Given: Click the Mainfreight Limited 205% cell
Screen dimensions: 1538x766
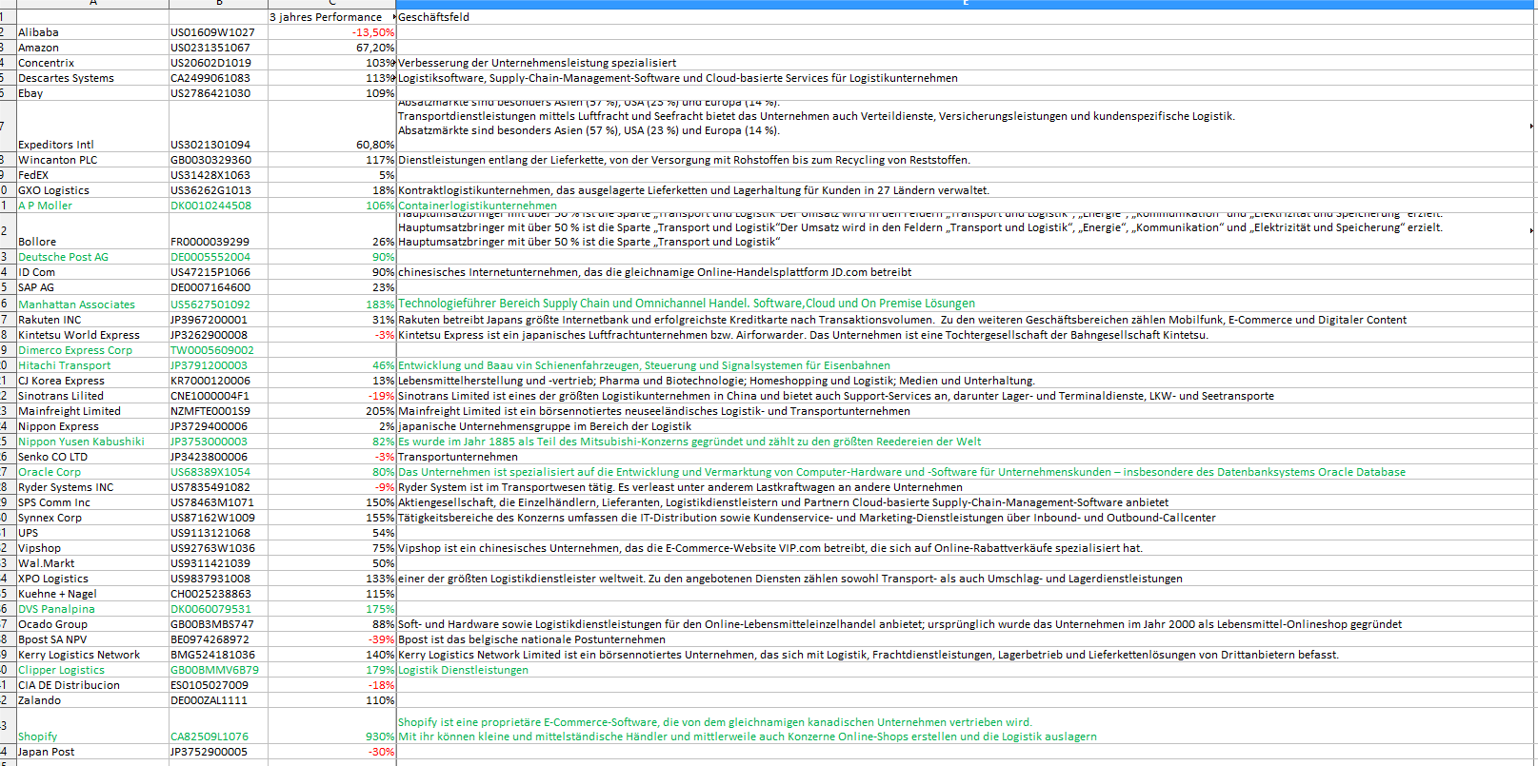Looking at the screenshot, I should [331, 411].
